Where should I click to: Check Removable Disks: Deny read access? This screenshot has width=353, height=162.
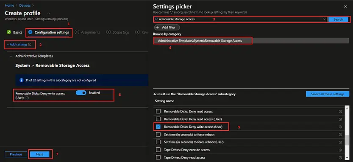[158, 111]
